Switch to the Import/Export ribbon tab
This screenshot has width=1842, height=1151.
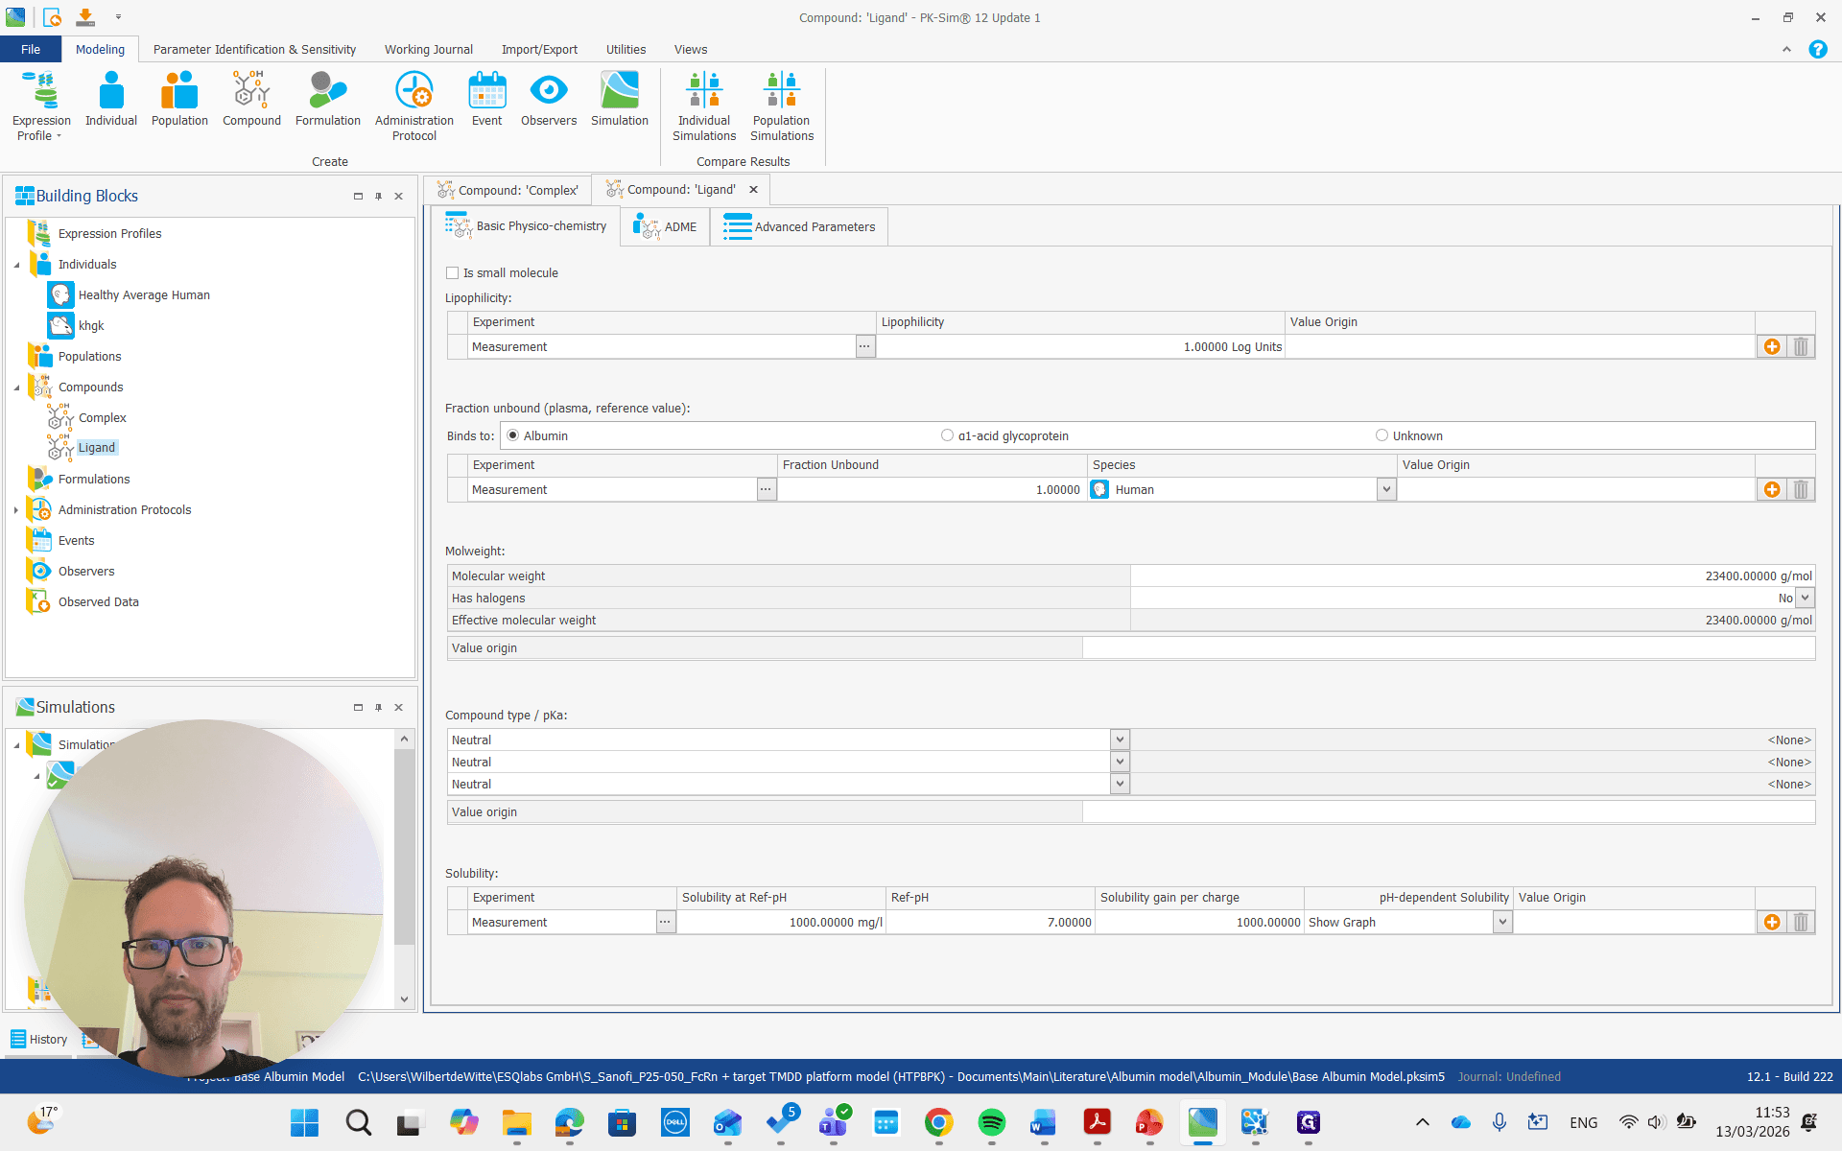(539, 50)
